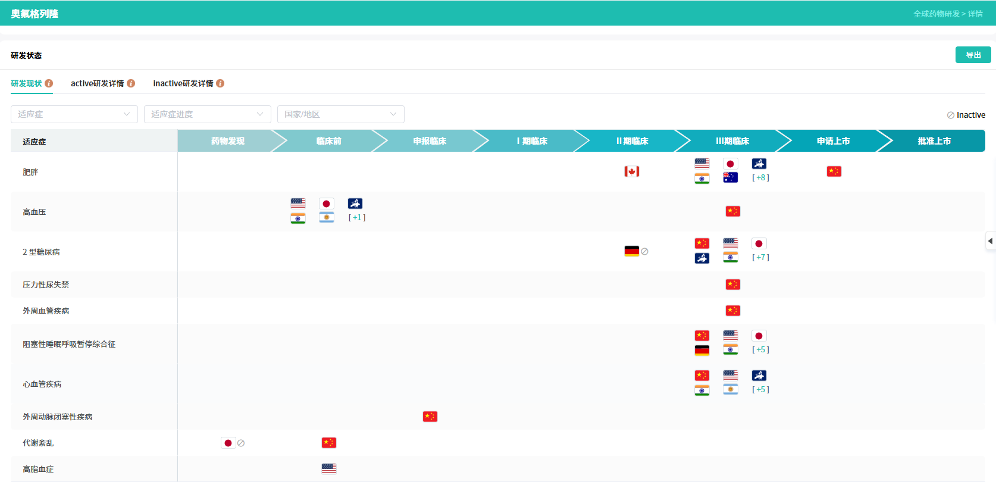Click Australia flag in 肥胖 row
Viewport: 996px width, 488px height.
[x=731, y=177]
